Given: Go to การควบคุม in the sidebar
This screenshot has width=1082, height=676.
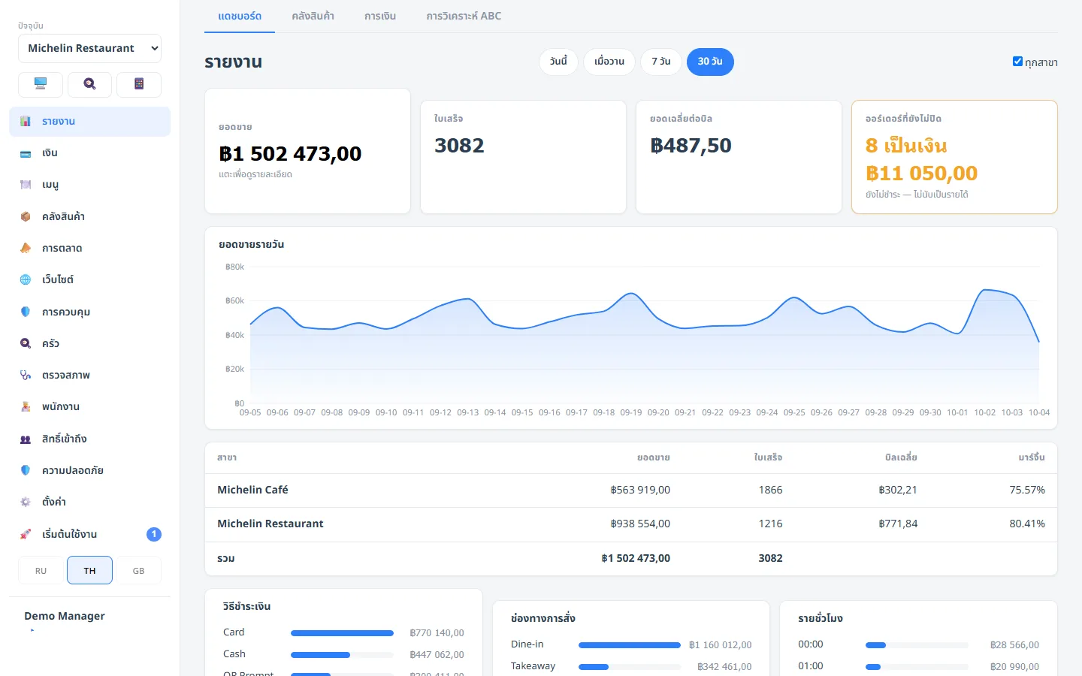Looking at the screenshot, I should tap(89, 312).
